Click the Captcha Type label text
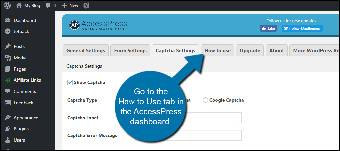 82,100
